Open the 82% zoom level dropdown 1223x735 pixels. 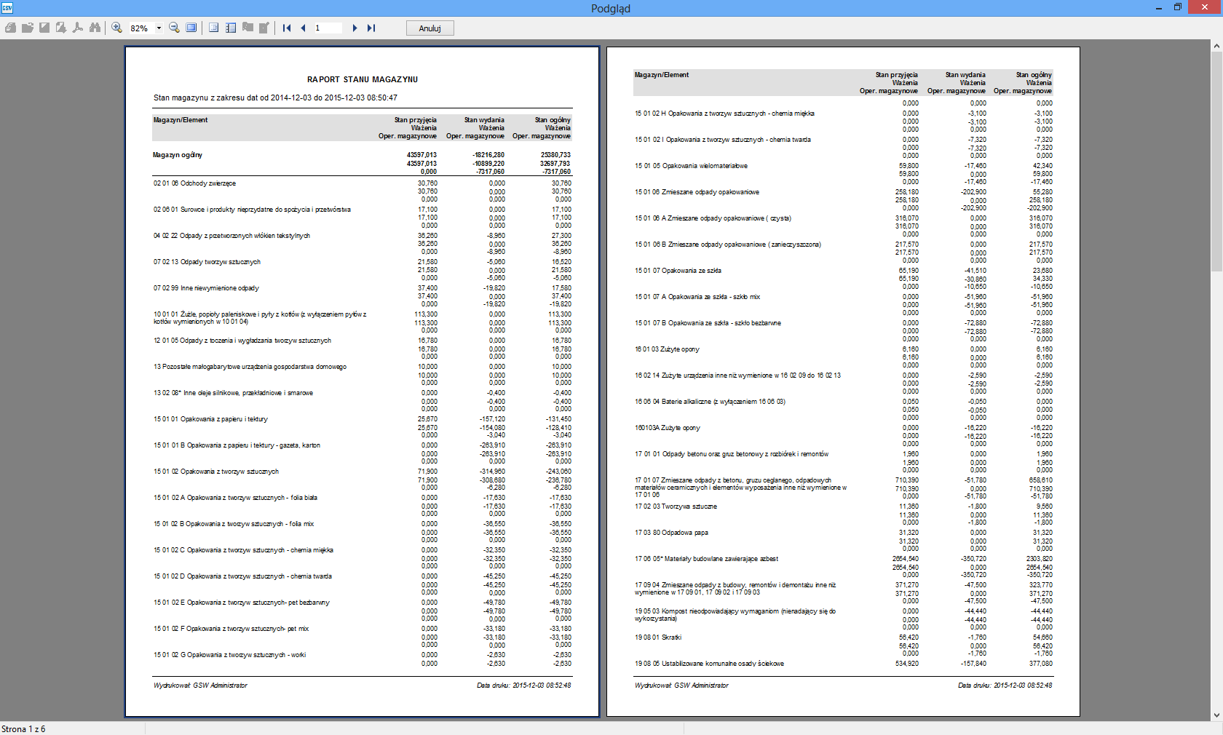(x=159, y=28)
